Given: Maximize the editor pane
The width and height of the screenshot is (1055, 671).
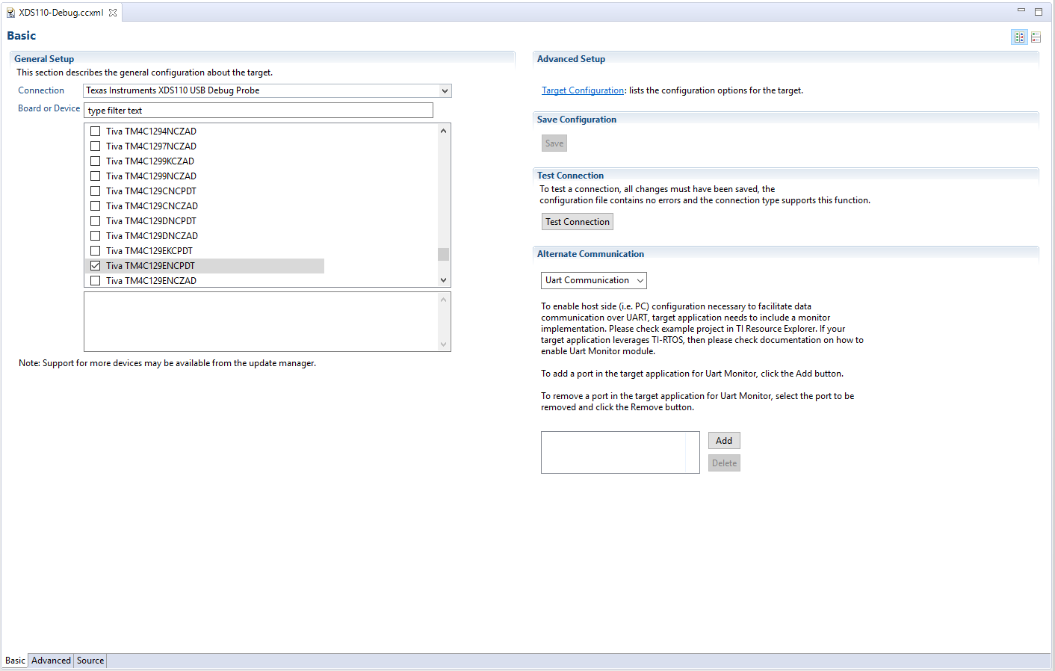Looking at the screenshot, I should 1039,11.
